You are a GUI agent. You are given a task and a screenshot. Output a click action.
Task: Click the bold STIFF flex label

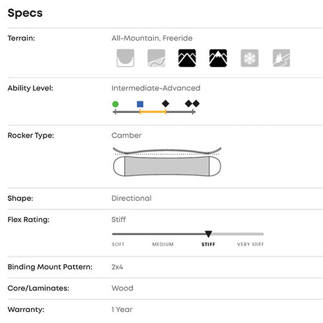click(x=208, y=244)
